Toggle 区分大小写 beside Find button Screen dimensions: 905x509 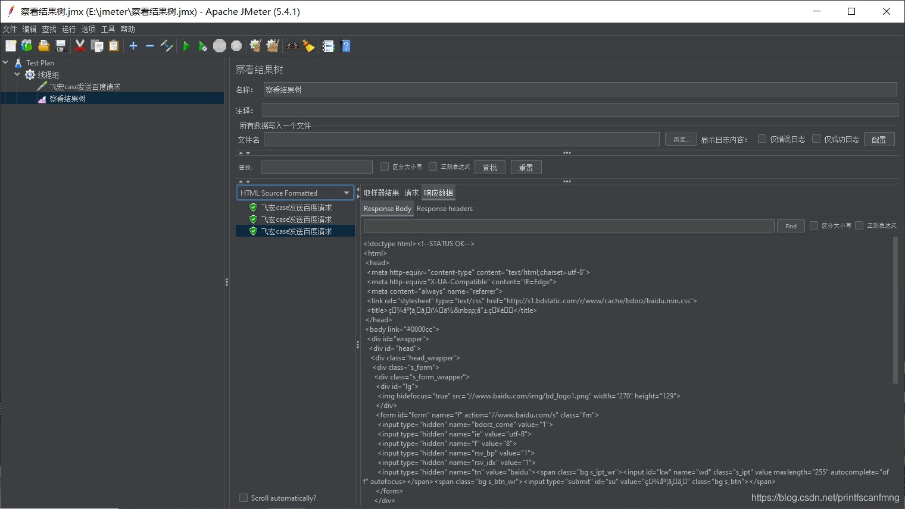pos(814,225)
